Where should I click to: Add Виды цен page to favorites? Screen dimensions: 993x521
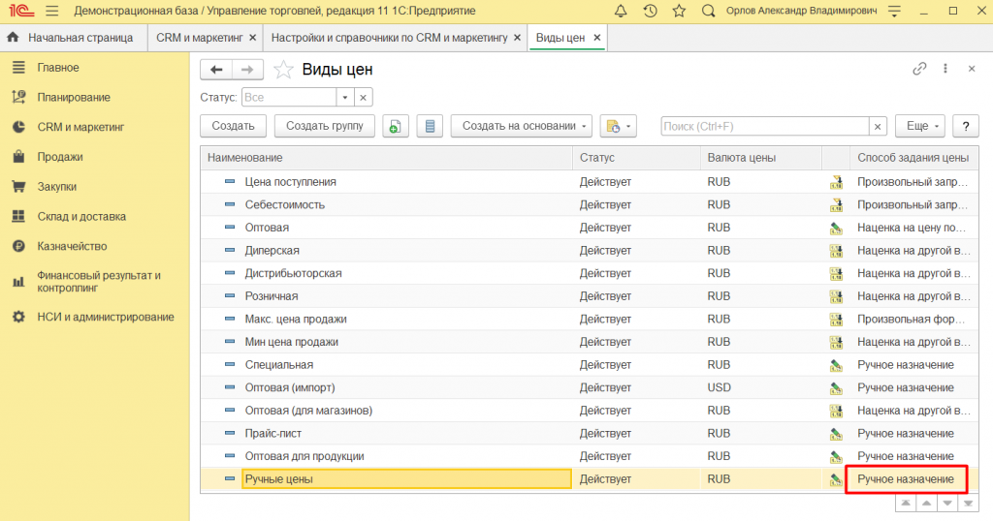(x=283, y=70)
